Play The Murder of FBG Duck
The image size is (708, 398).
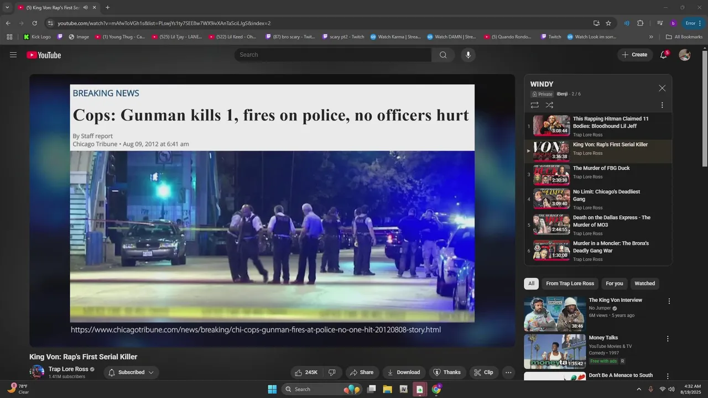pyautogui.click(x=598, y=175)
